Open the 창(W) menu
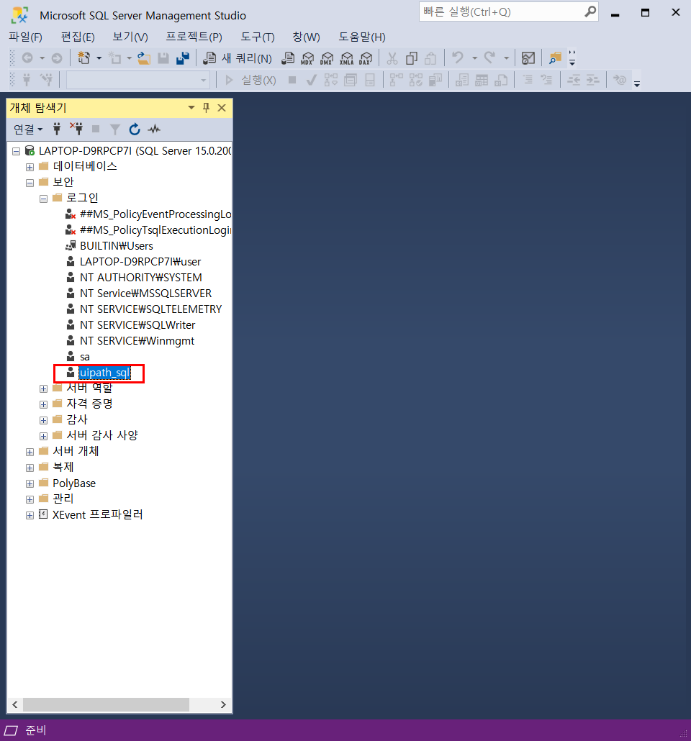 tap(307, 37)
